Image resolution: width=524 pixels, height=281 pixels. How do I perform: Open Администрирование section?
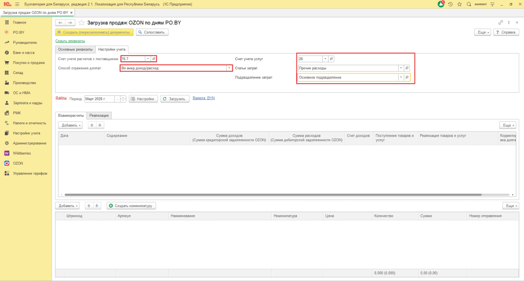pos(29,143)
